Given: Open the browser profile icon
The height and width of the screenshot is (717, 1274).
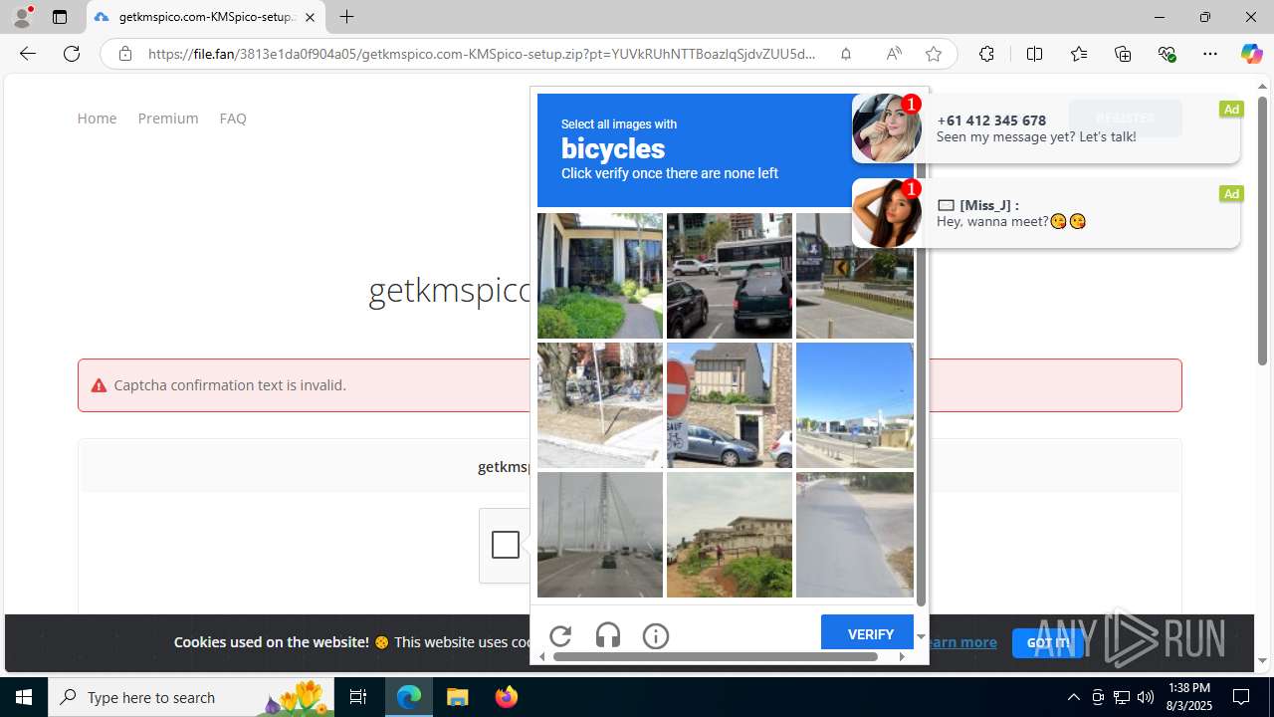Looking at the screenshot, I should 22,17.
